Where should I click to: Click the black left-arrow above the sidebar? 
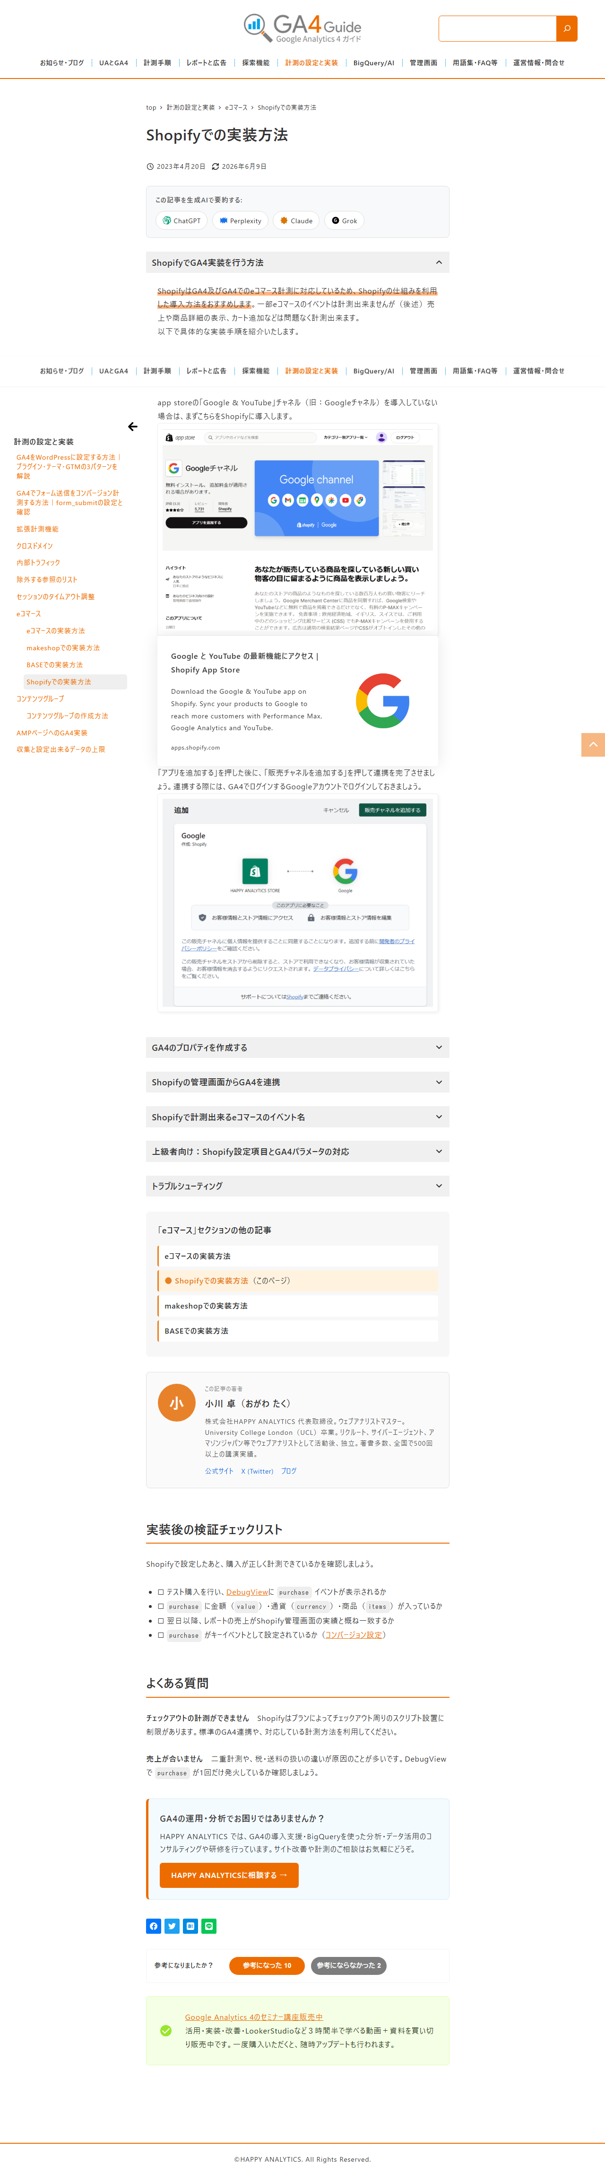point(132,426)
